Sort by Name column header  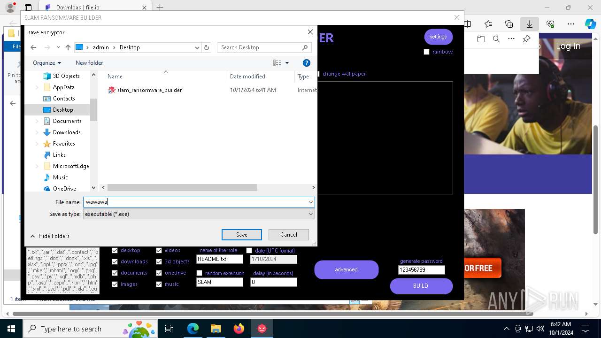tap(115, 77)
